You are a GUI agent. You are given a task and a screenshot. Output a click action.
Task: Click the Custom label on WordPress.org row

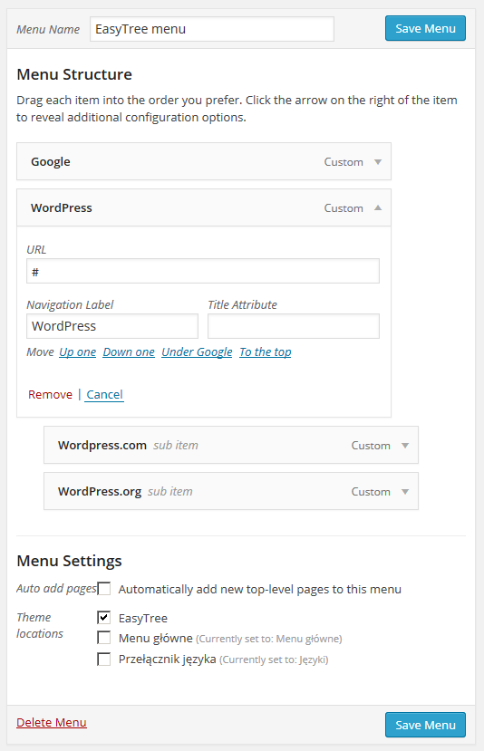coord(371,491)
